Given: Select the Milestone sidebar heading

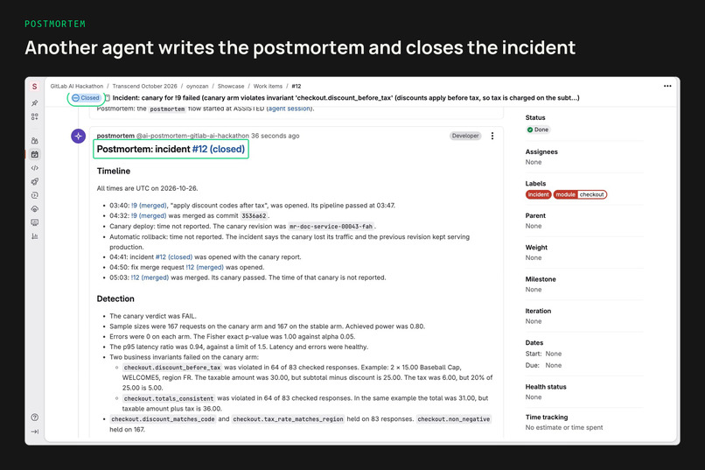Looking at the screenshot, I should coord(541,279).
